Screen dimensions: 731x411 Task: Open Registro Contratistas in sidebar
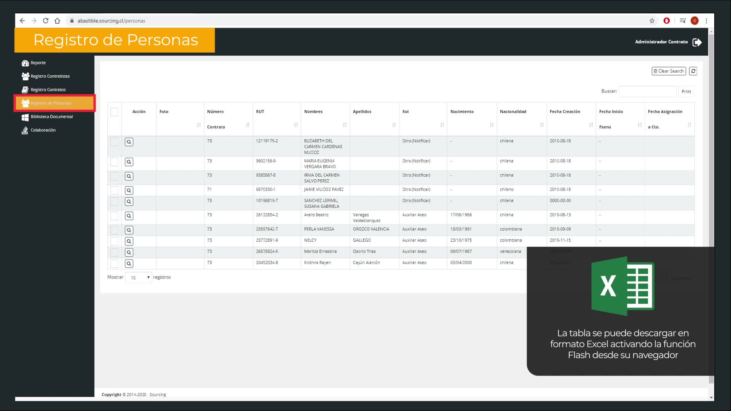[50, 76]
